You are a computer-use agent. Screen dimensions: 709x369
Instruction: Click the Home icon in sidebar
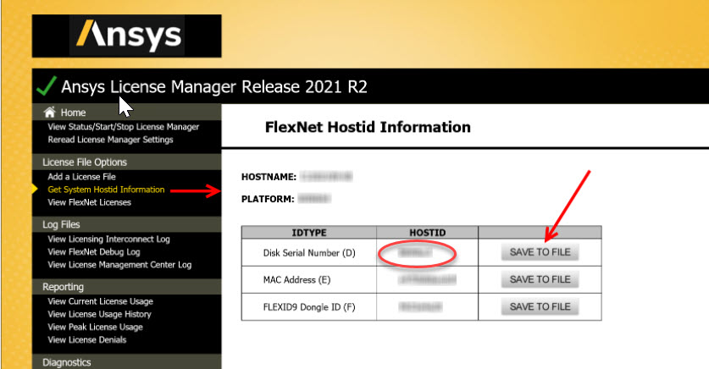click(x=49, y=112)
